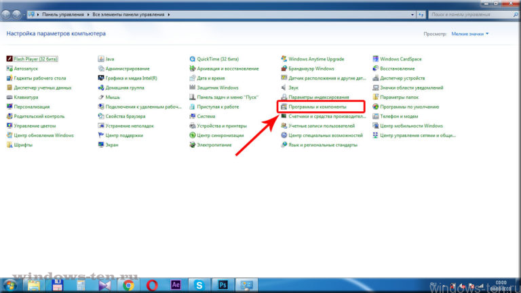Screen dimensions: 521x293
Task: Expand arrow after Все элементы панели управления
Action: (x=169, y=15)
